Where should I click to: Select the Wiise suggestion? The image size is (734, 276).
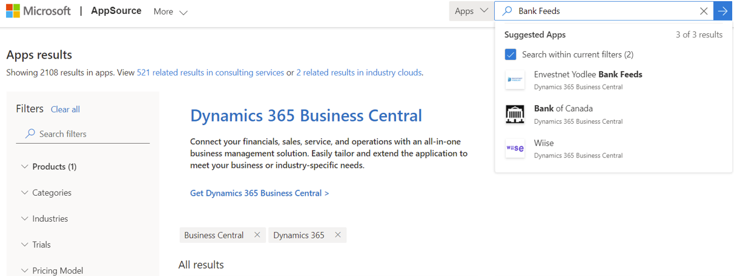613,149
